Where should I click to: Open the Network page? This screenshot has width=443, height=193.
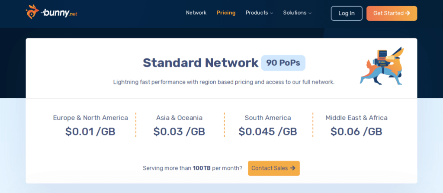click(196, 13)
